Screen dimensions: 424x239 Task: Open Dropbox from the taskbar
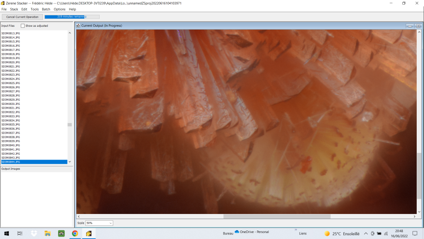coord(34,233)
